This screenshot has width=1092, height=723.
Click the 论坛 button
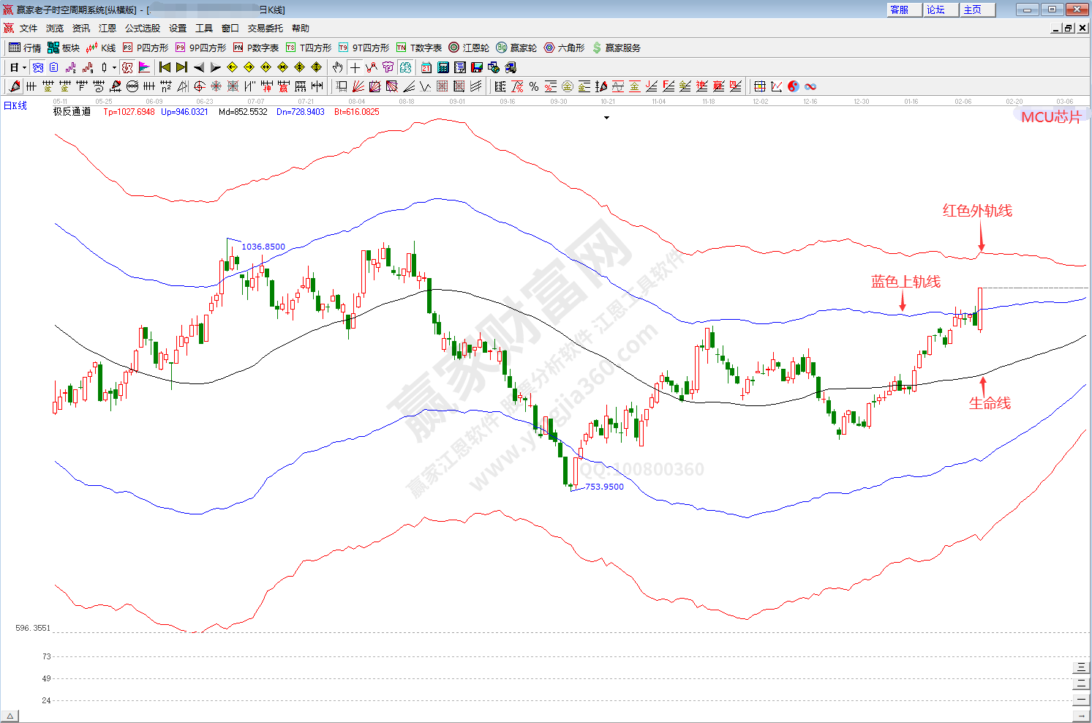[936, 10]
